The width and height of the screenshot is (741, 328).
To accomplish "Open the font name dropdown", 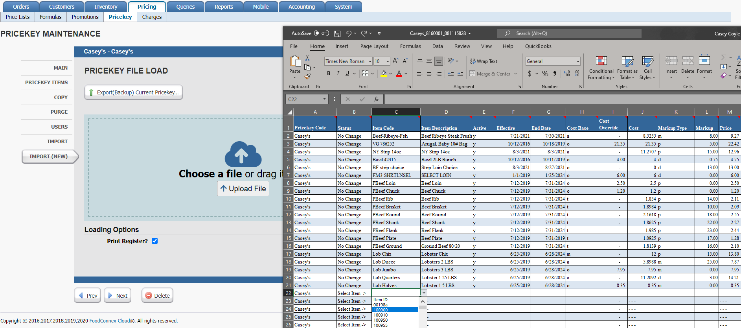I will pyautogui.click(x=370, y=61).
